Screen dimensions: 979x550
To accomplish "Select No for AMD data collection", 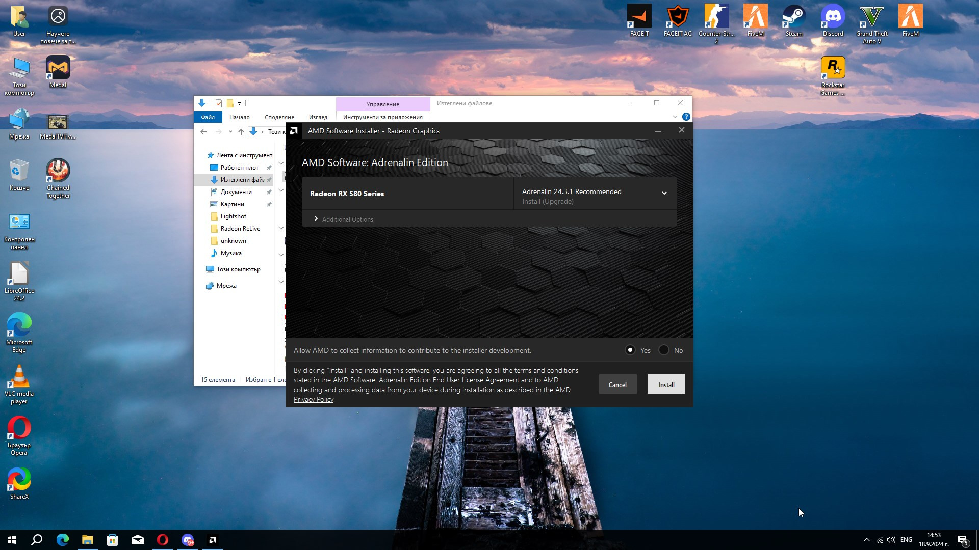I will (x=664, y=350).
